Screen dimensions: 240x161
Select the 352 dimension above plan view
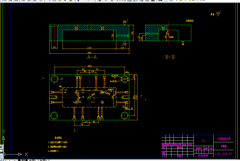point(90,66)
